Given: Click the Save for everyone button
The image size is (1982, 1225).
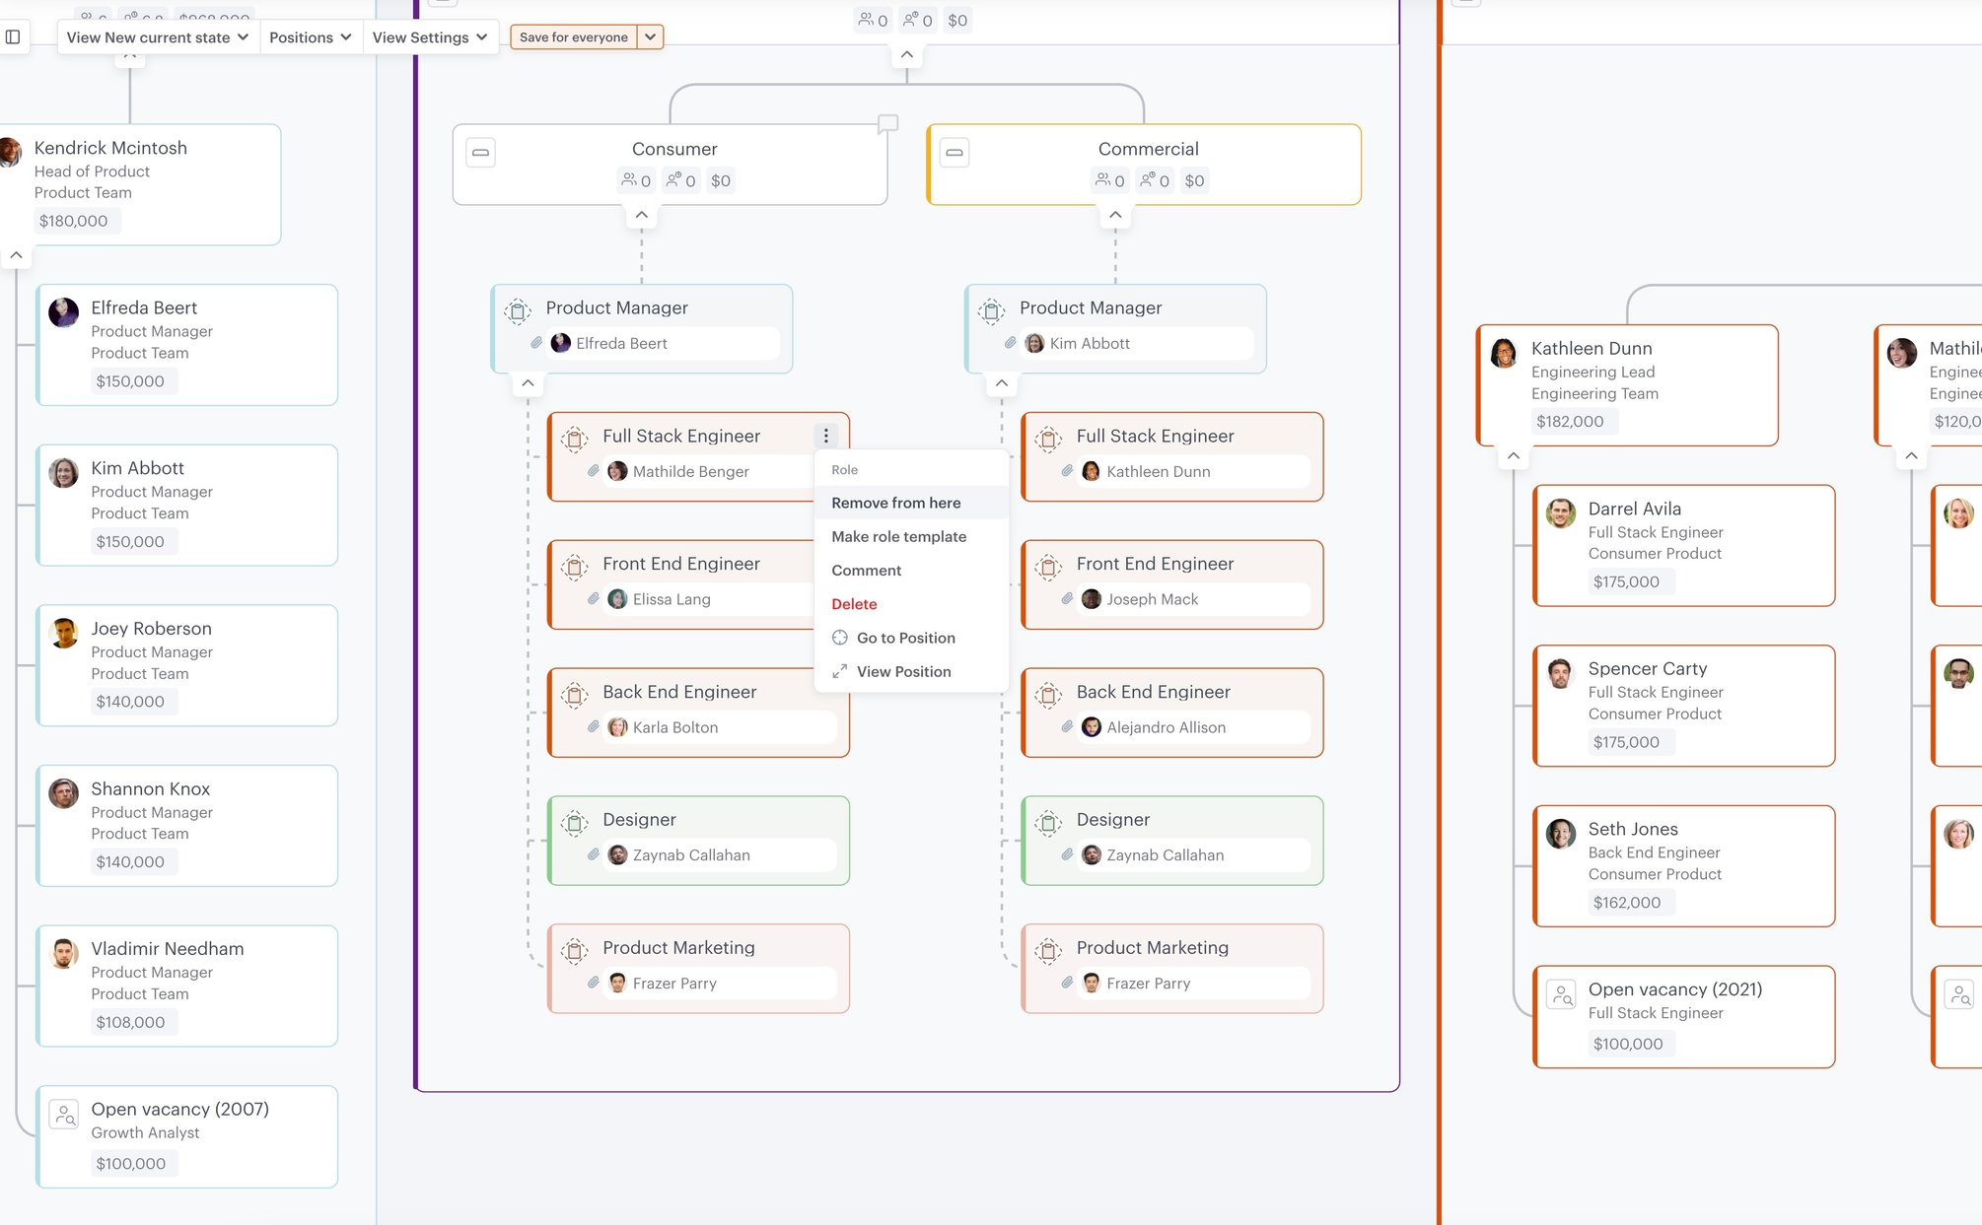Looking at the screenshot, I should click(x=573, y=36).
